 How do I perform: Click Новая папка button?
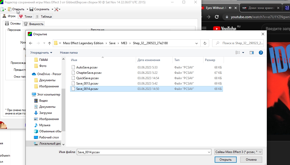tap(69, 53)
